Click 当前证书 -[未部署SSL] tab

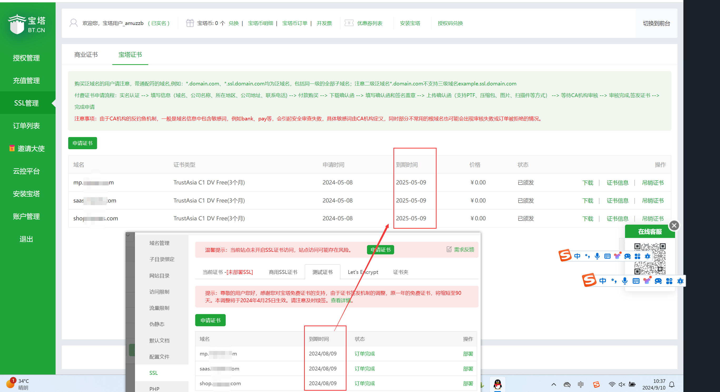[x=227, y=272]
